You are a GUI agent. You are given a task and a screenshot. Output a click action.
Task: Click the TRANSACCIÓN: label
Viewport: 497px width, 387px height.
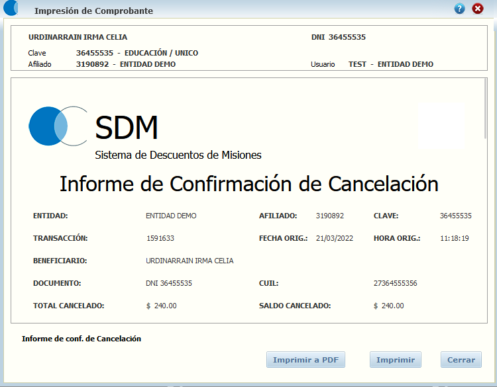[60, 238]
